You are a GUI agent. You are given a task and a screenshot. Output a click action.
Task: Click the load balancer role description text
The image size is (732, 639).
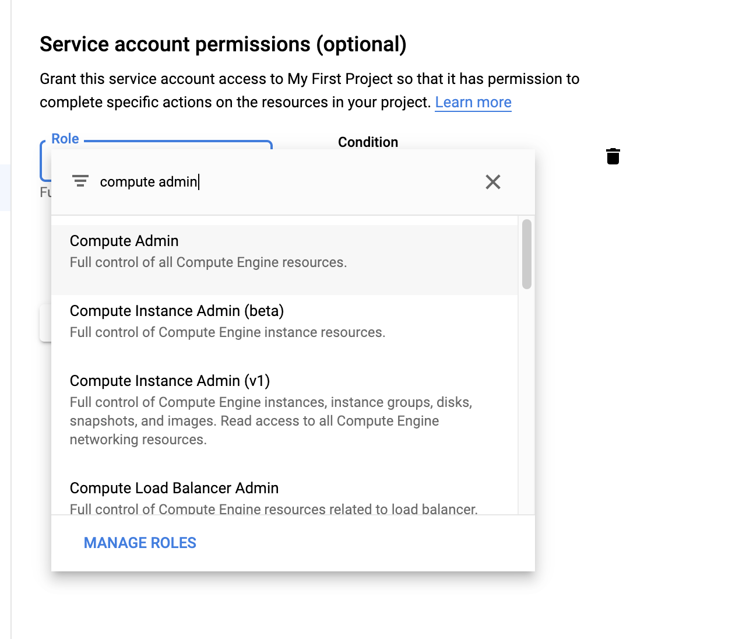(273, 509)
